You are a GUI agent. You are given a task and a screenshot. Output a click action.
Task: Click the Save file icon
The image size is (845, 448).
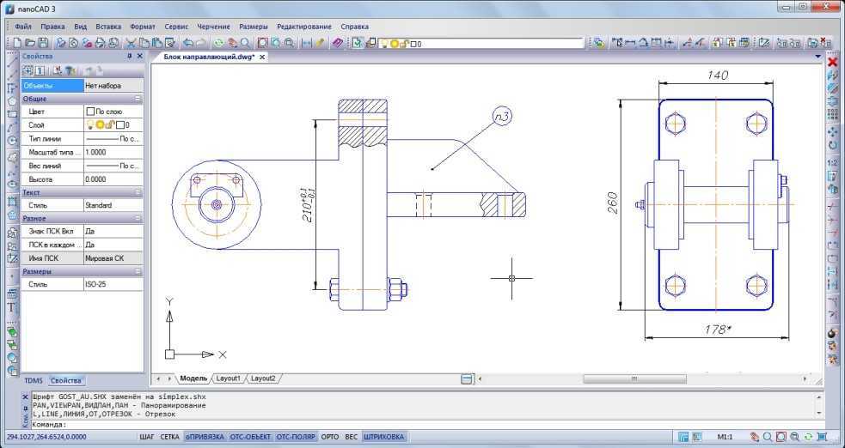42,42
